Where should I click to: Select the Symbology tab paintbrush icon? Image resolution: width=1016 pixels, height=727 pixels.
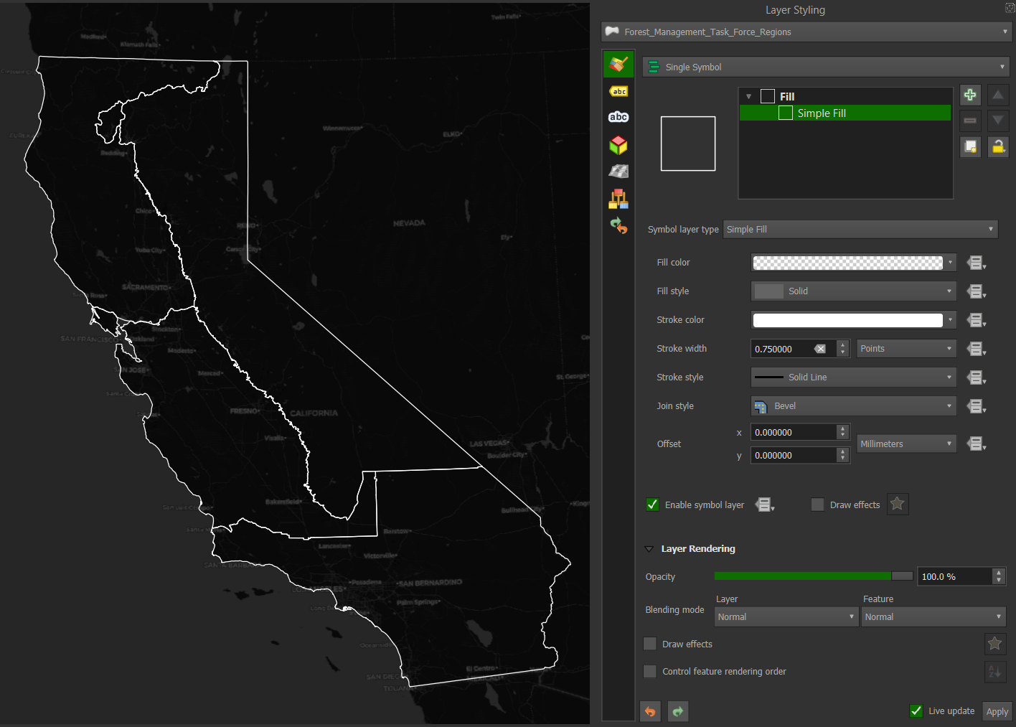click(618, 63)
